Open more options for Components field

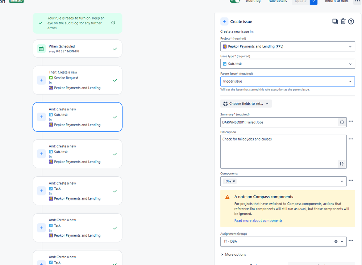click(x=351, y=180)
